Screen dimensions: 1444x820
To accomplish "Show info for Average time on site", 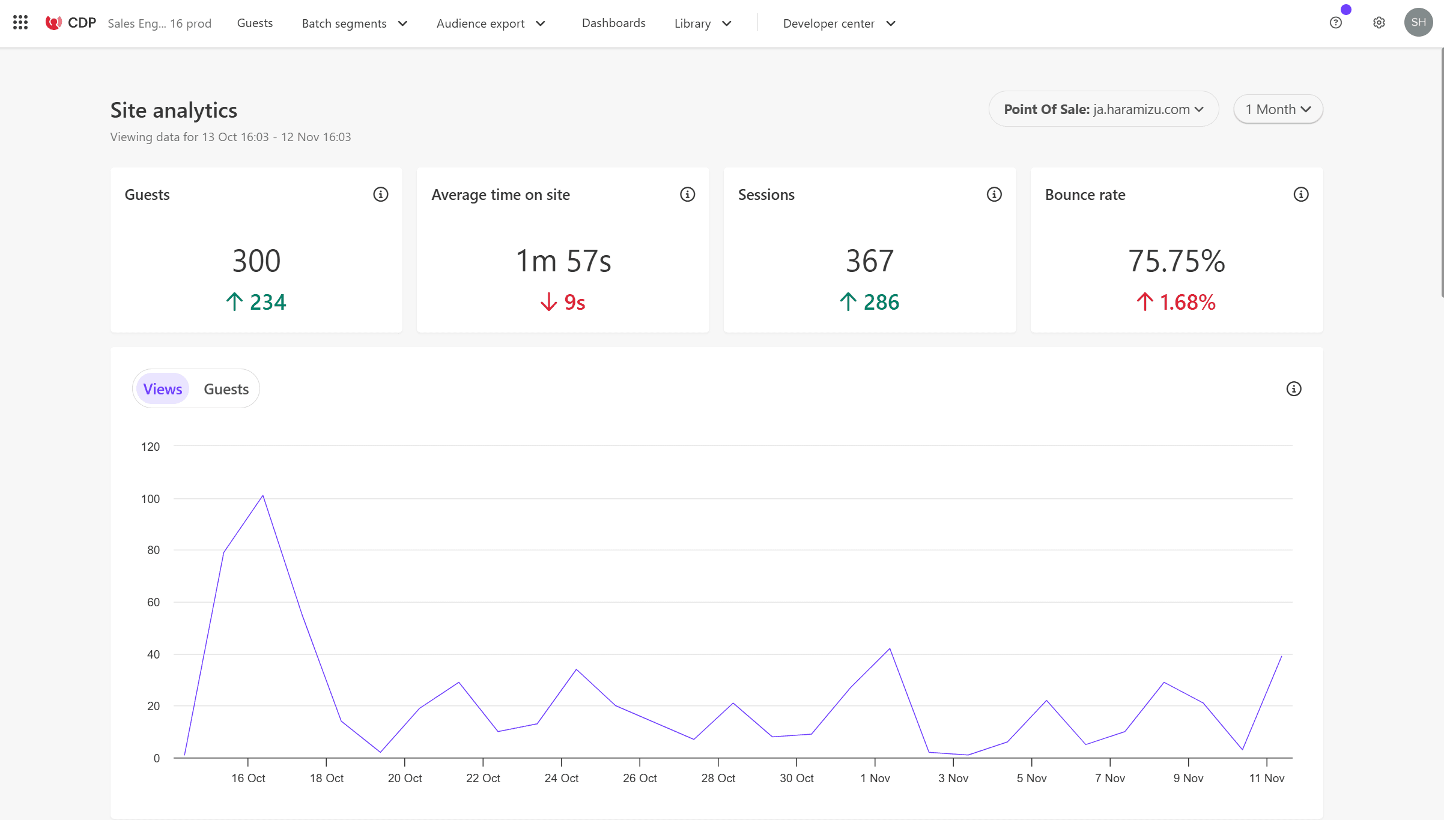I will tap(687, 194).
